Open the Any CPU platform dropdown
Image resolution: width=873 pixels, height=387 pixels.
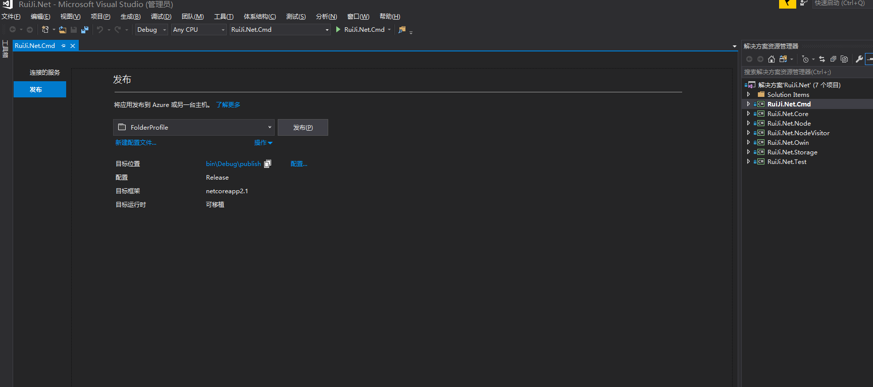[199, 30]
